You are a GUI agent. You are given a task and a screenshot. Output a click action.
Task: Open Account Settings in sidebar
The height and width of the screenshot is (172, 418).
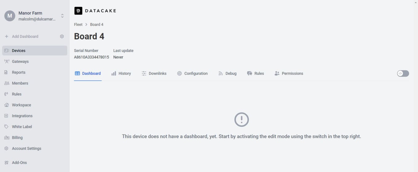[x=26, y=148]
